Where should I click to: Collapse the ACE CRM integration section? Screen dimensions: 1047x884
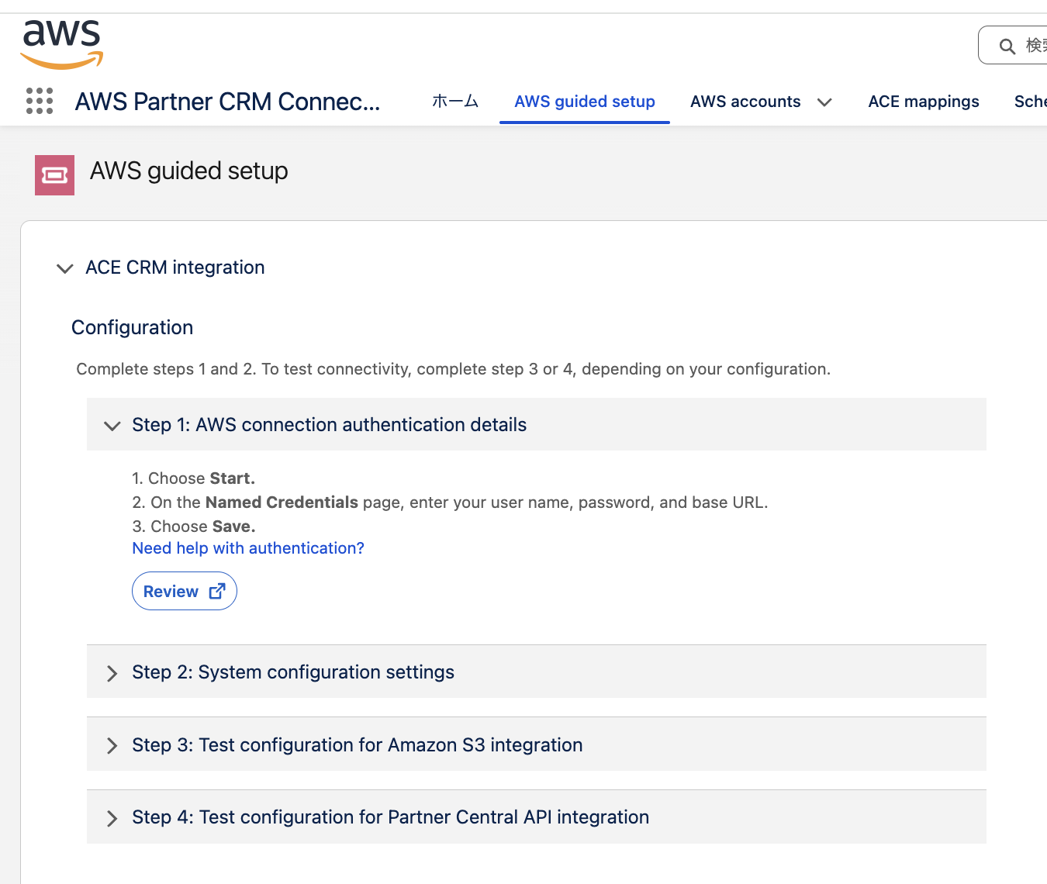65,268
